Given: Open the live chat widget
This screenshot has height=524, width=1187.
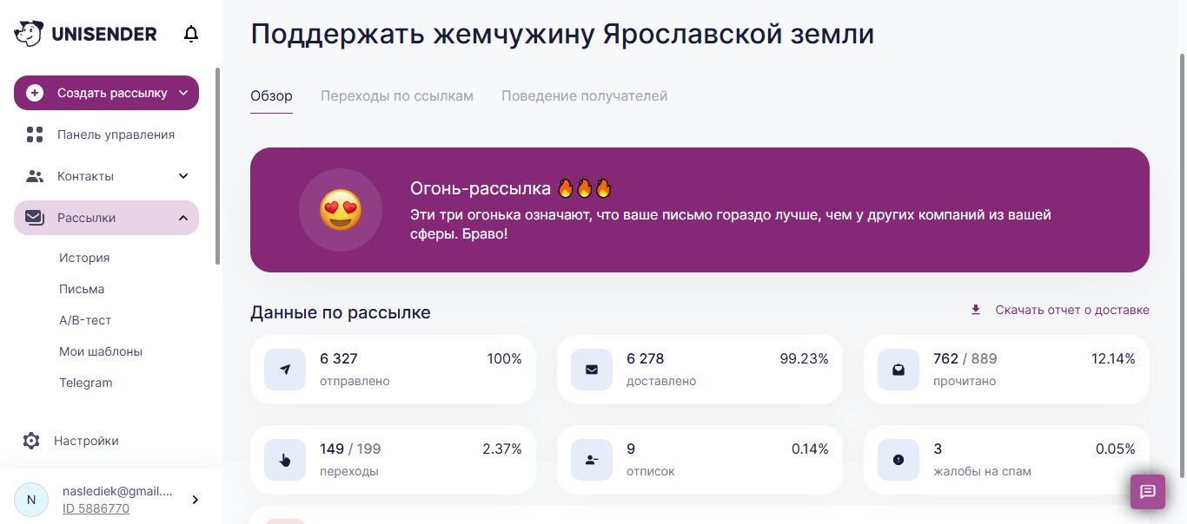Looking at the screenshot, I should tap(1147, 492).
